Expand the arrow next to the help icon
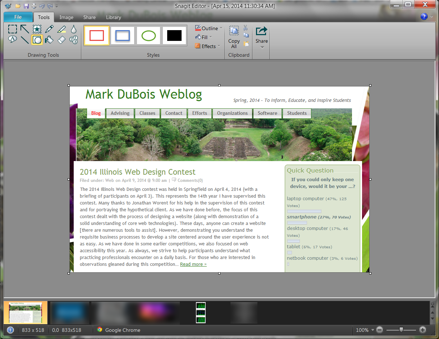This screenshot has width=439, height=339. tap(431, 17)
